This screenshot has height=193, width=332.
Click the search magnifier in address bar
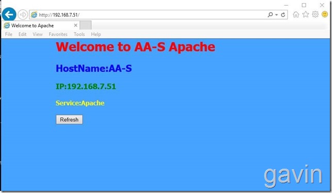pos(270,14)
